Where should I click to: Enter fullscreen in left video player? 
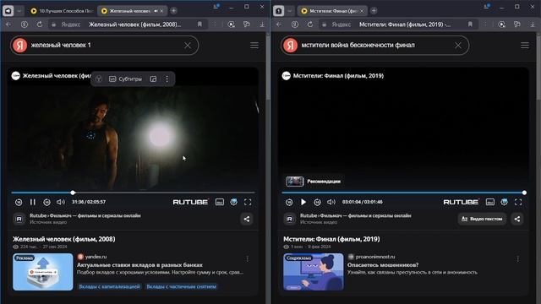point(248,202)
